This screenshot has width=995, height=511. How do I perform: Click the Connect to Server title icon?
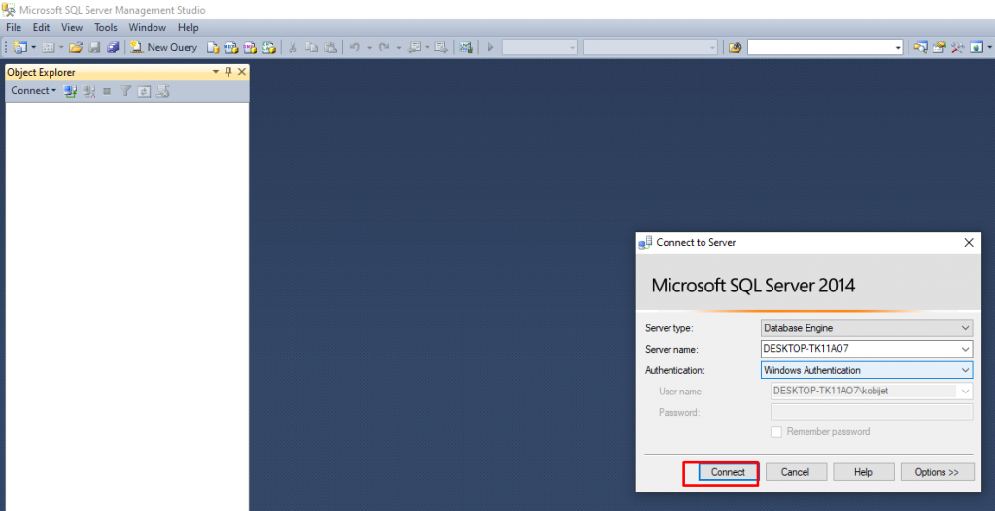point(645,243)
